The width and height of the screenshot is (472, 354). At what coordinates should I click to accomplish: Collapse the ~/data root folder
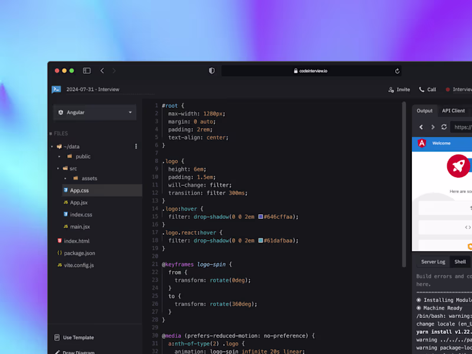tap(52, 146)
